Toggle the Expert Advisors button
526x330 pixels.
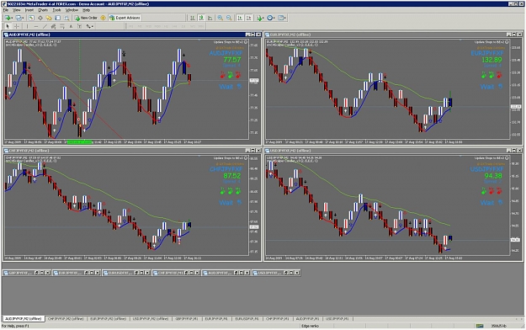click(125, 18)
